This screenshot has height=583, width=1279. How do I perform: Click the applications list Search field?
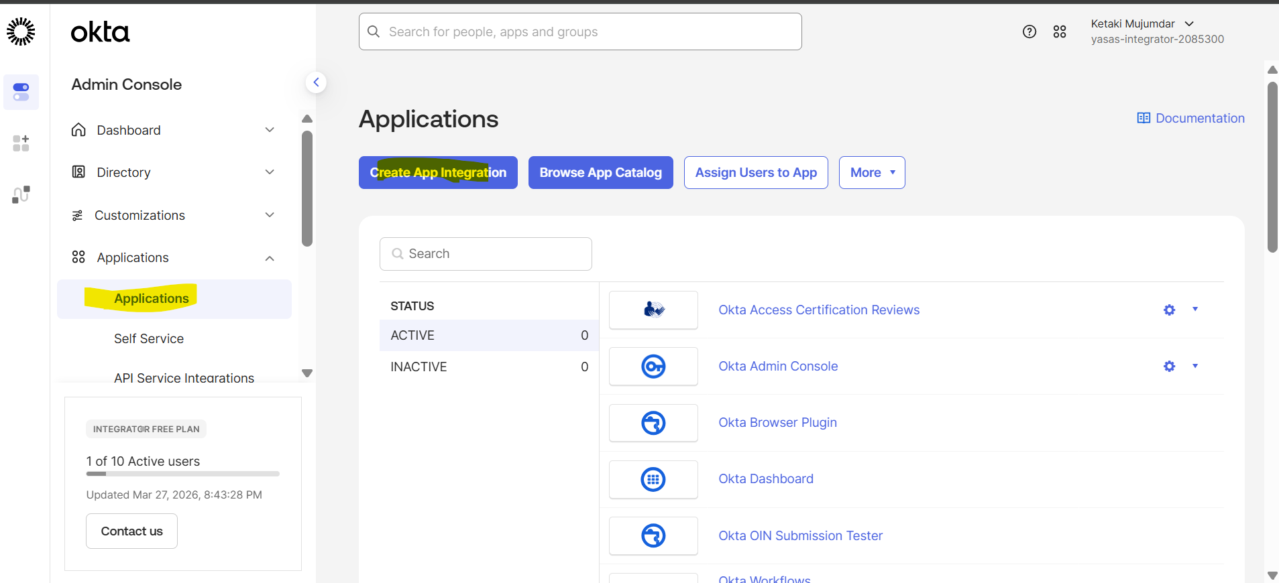click(486, 254)
